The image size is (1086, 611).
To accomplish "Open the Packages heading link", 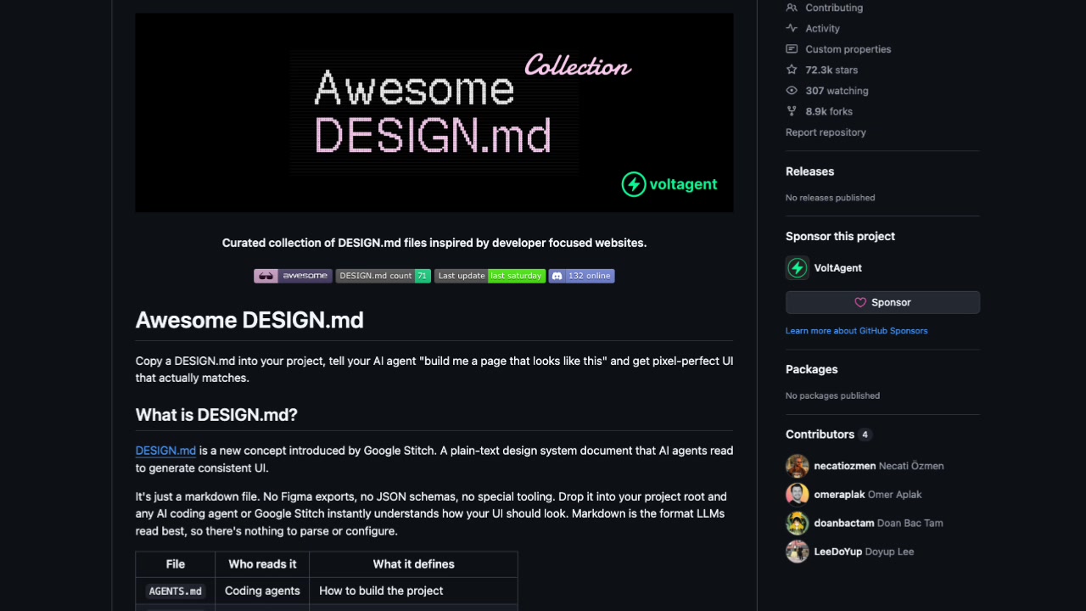I will pos(811,369).
